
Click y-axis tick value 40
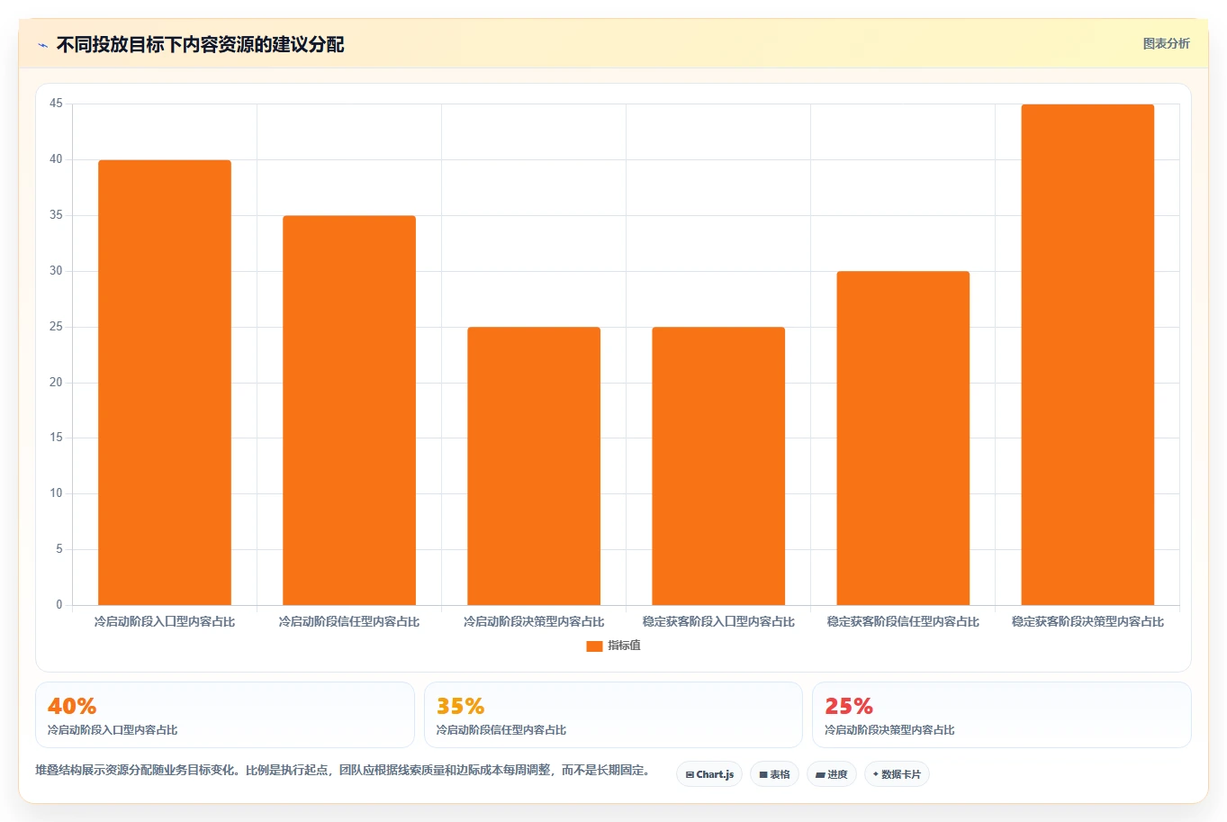[x=56, y=159]
